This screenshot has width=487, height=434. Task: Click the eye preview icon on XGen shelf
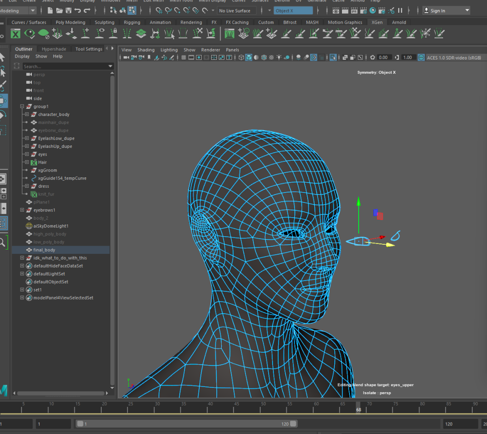(30, 33)
